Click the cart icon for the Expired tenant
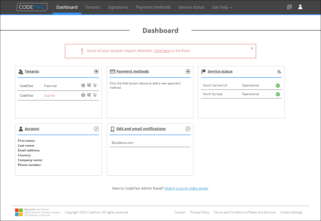Image resolution: width=321 pixels, height=221 pixels. (x=95, y=95)
